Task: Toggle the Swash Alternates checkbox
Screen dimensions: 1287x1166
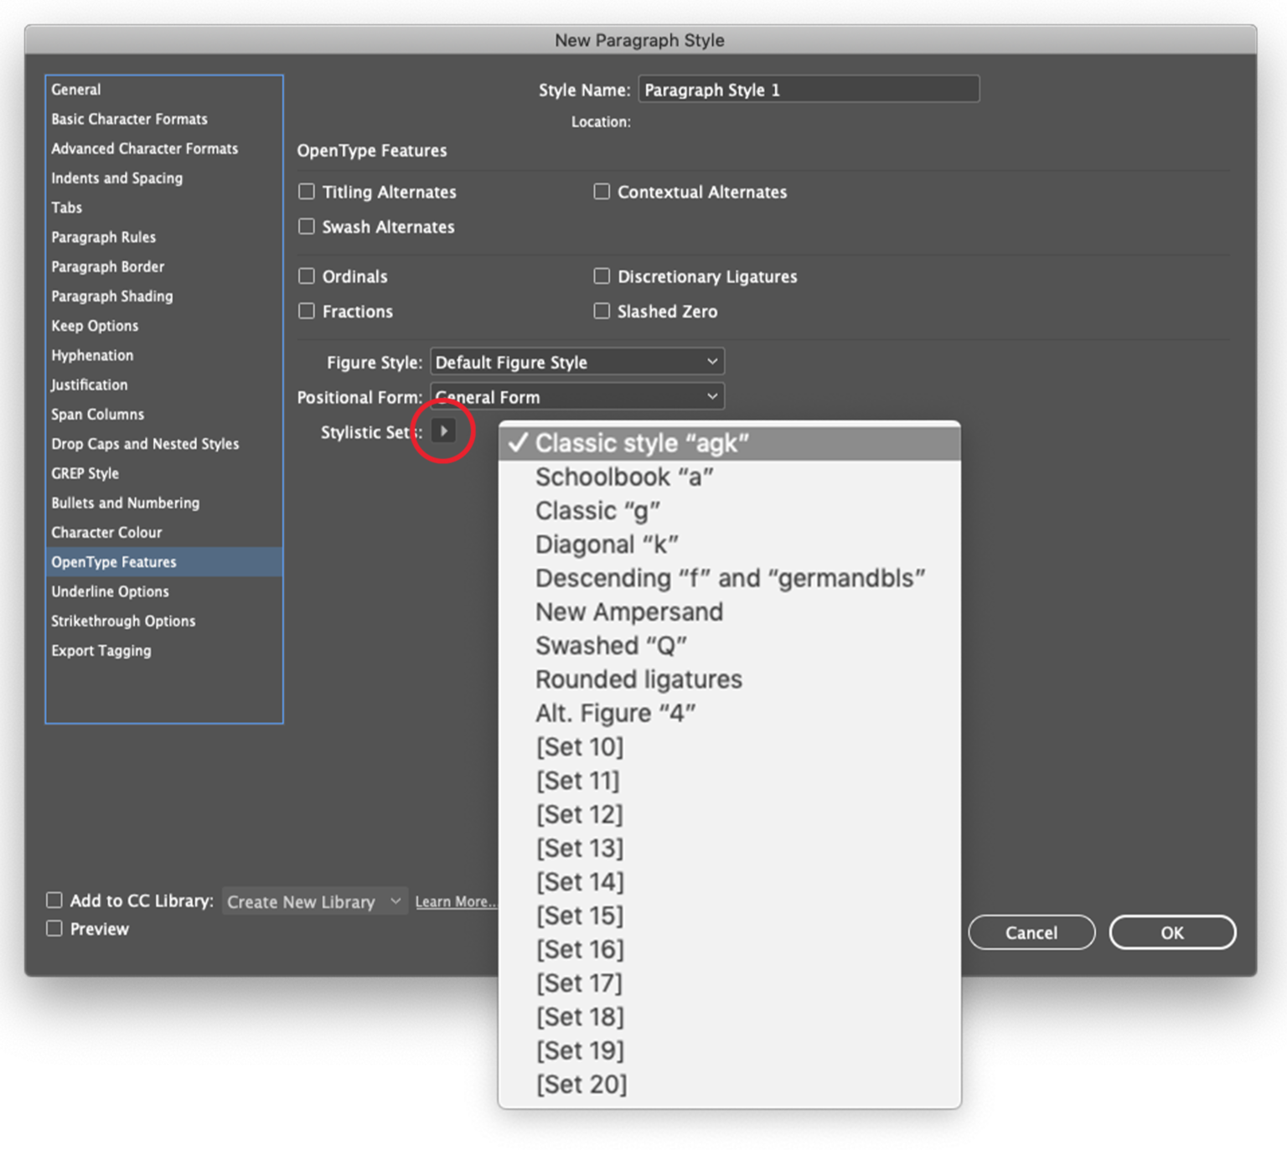Action: [x=307, y=227]
